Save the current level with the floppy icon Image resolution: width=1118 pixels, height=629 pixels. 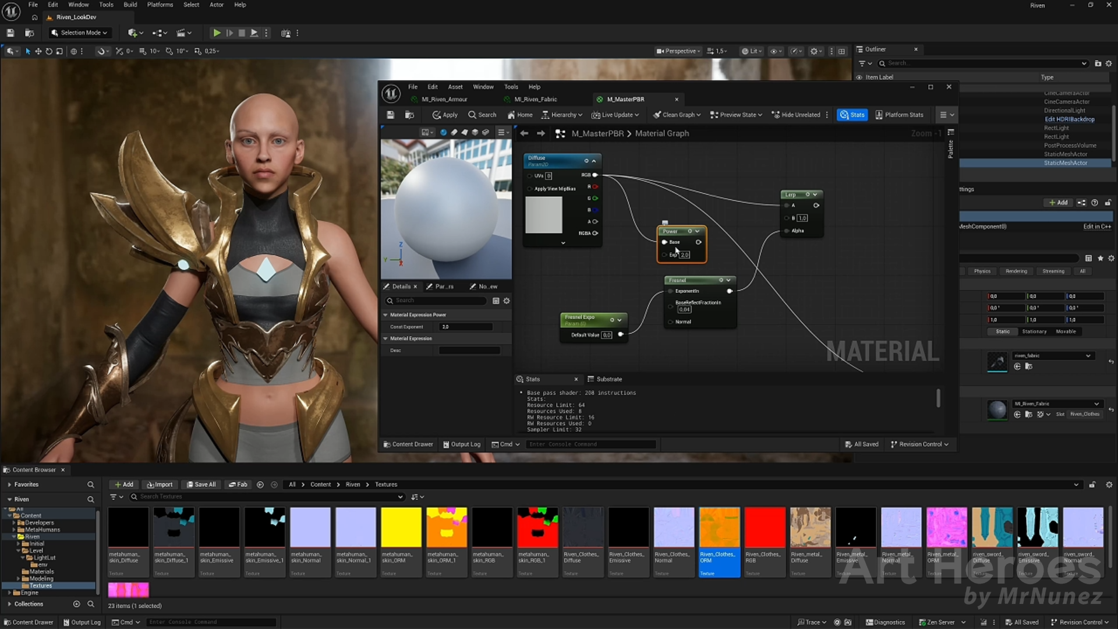[10, 33]
